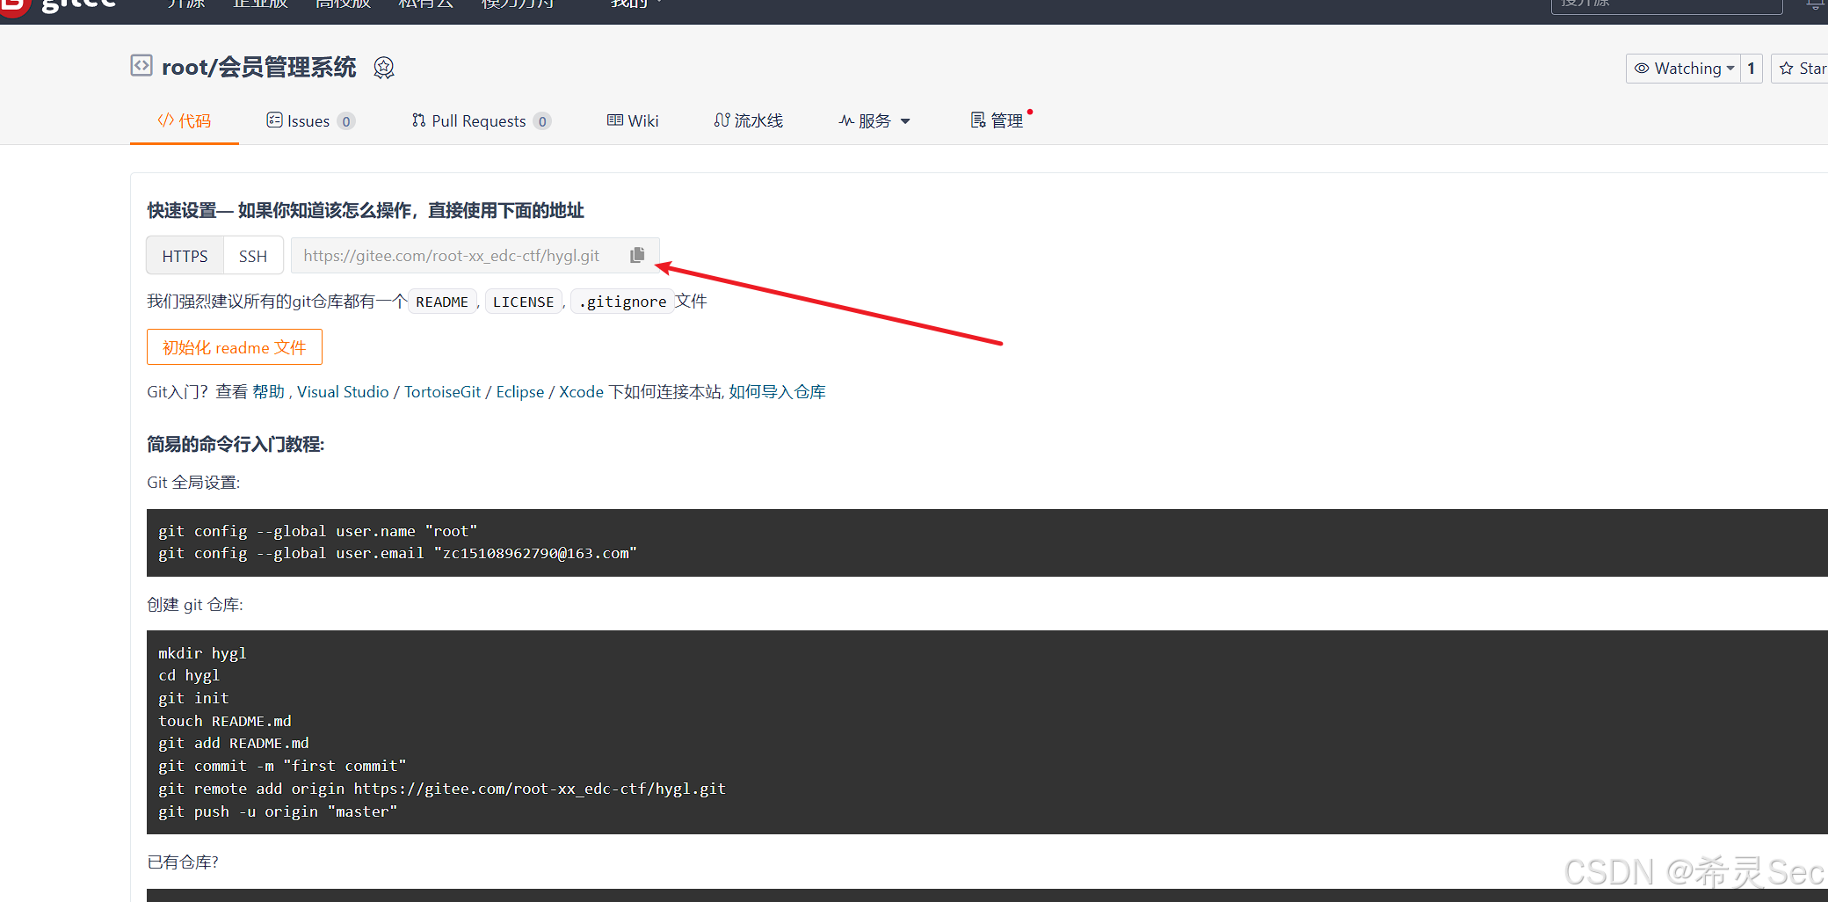
Task: Open the Watching dropdown
Action: pyautogui.click(x=1683, y=68)
